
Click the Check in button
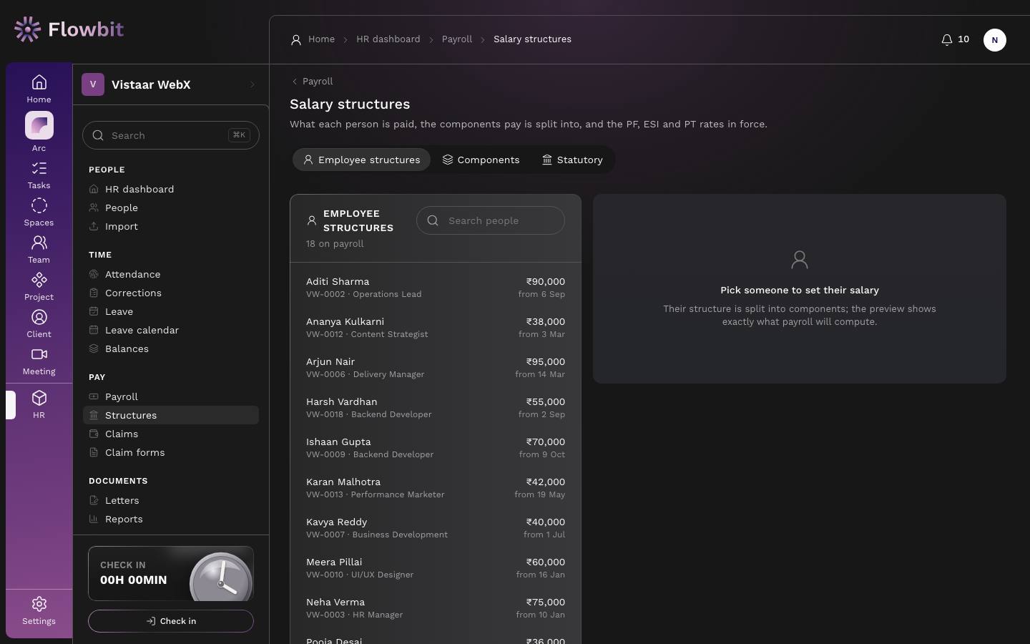point(171,621)
